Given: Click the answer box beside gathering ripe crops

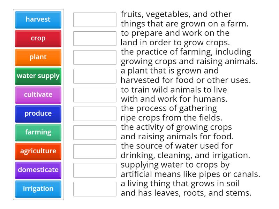Looking at the screenshot, I should tap(94, 114).
